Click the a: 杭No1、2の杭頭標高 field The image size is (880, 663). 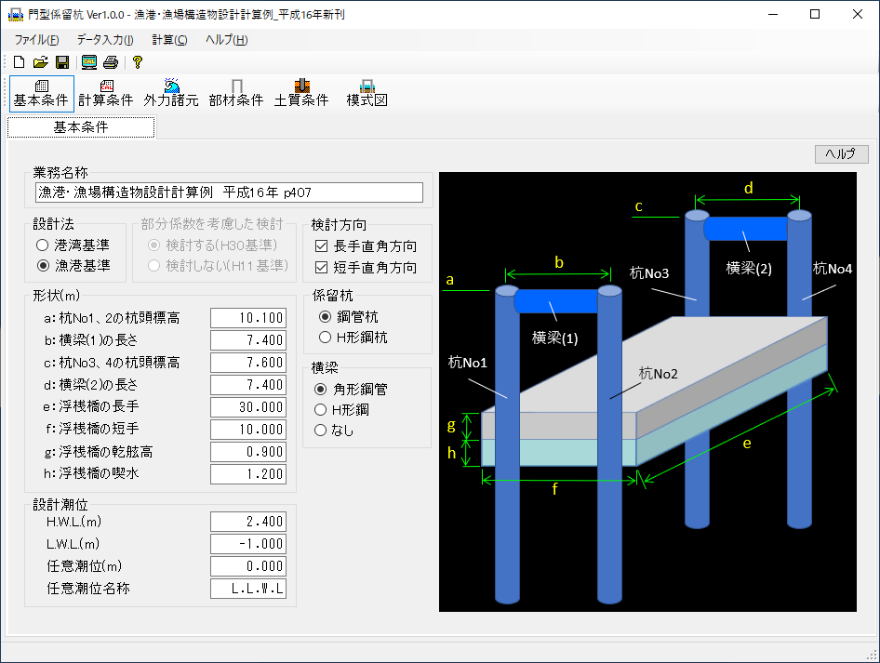click(x=248, y=318)
